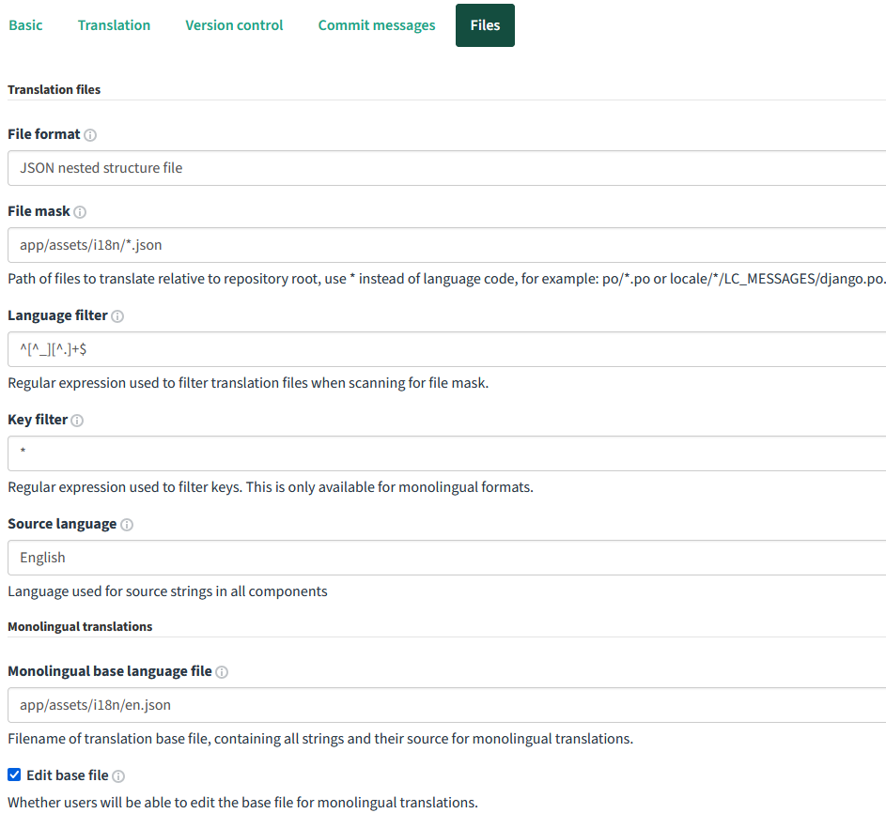The width and height of the screenshot is (886, 813).
Task: Open the Key filter help icon
Action: point(77,421)
